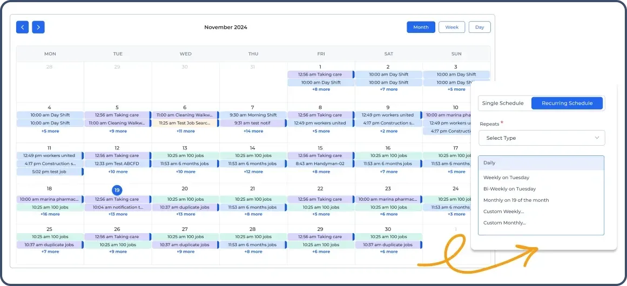The image size is (627, 286).
Task: Choose Weekly on Tuesday option
Action: pos(506,178)
